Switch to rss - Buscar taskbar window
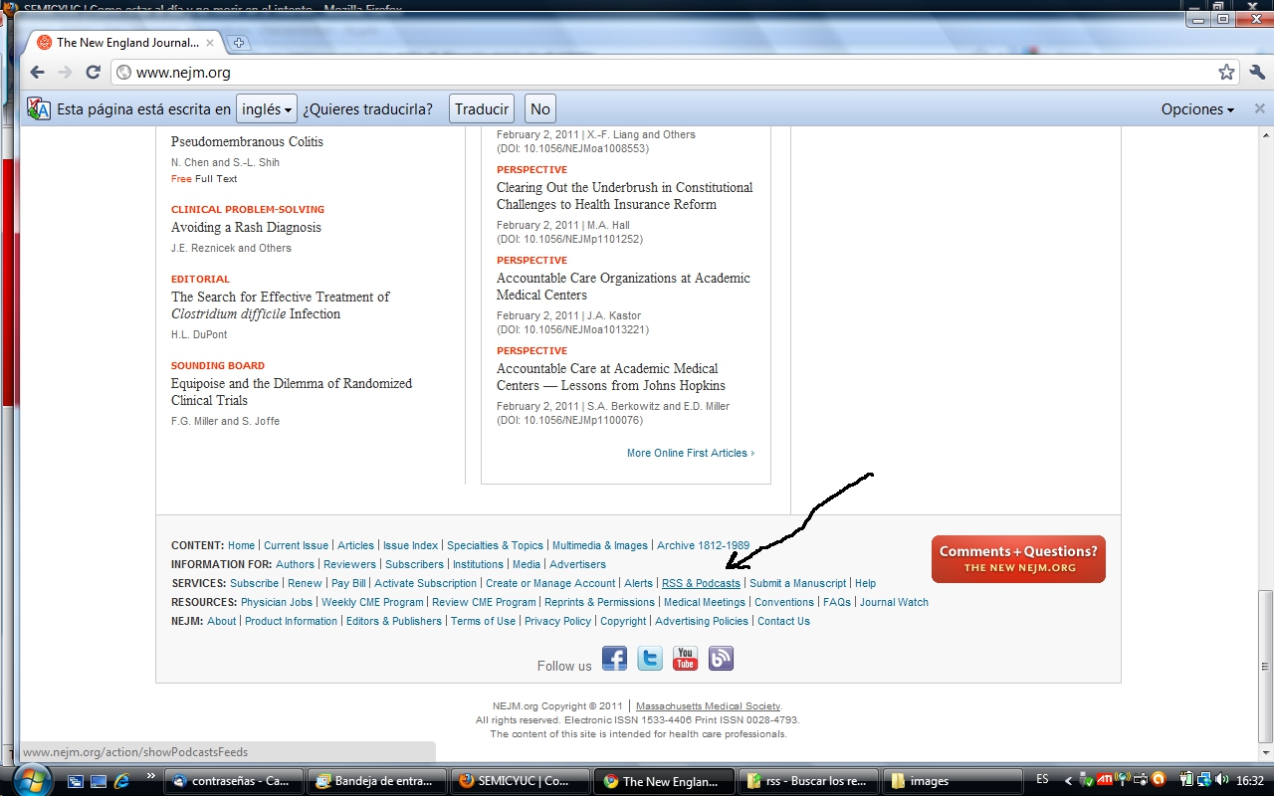 coord(808,781)
